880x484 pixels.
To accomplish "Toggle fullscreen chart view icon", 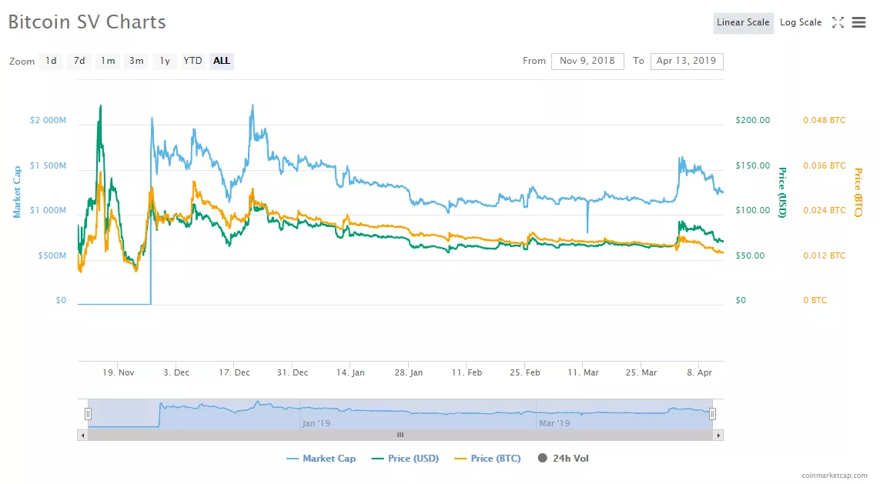I will (838, 22).
